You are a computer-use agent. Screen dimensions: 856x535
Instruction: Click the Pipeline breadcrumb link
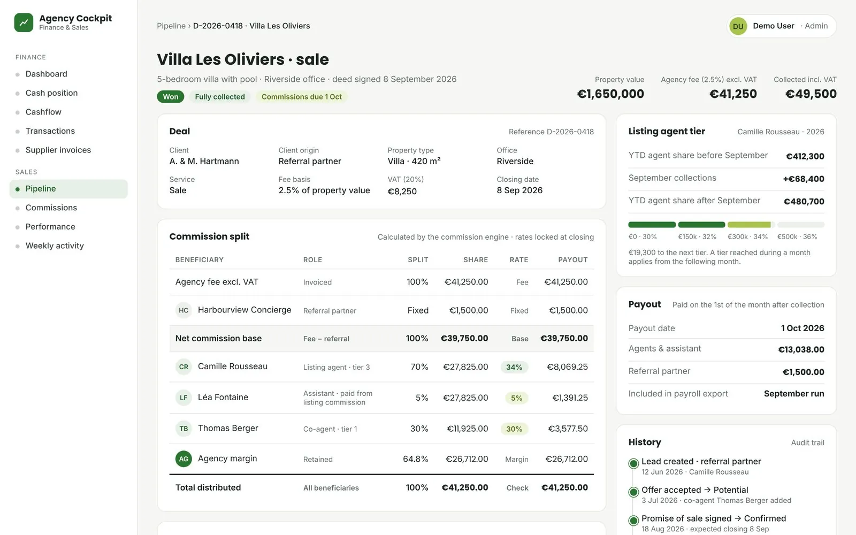point(171,26)
